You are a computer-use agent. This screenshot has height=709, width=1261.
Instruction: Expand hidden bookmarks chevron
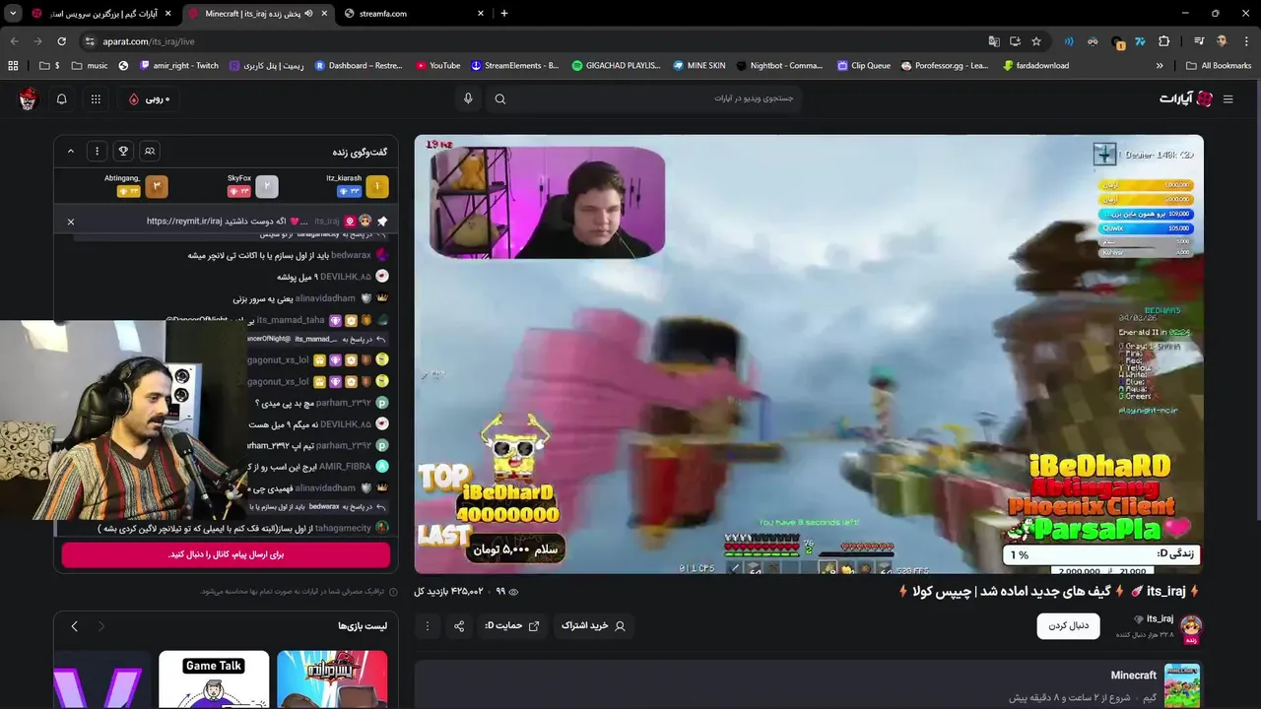[1160, 66]
